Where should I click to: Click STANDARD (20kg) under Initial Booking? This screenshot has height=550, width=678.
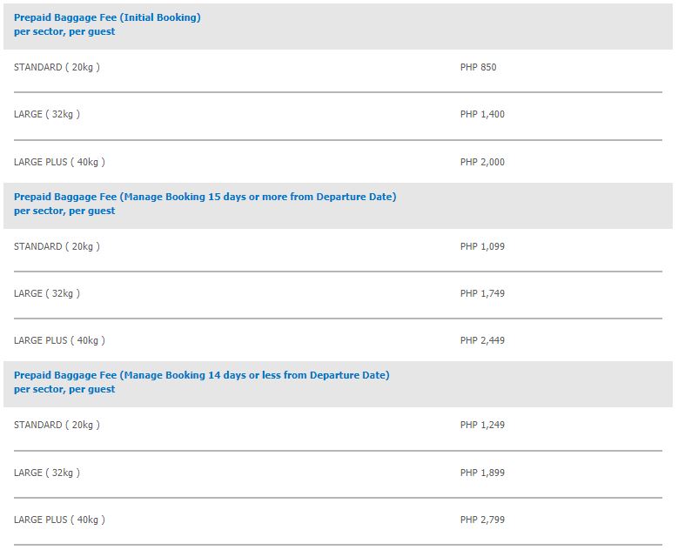pyautogui.click(x=57, y=67)
